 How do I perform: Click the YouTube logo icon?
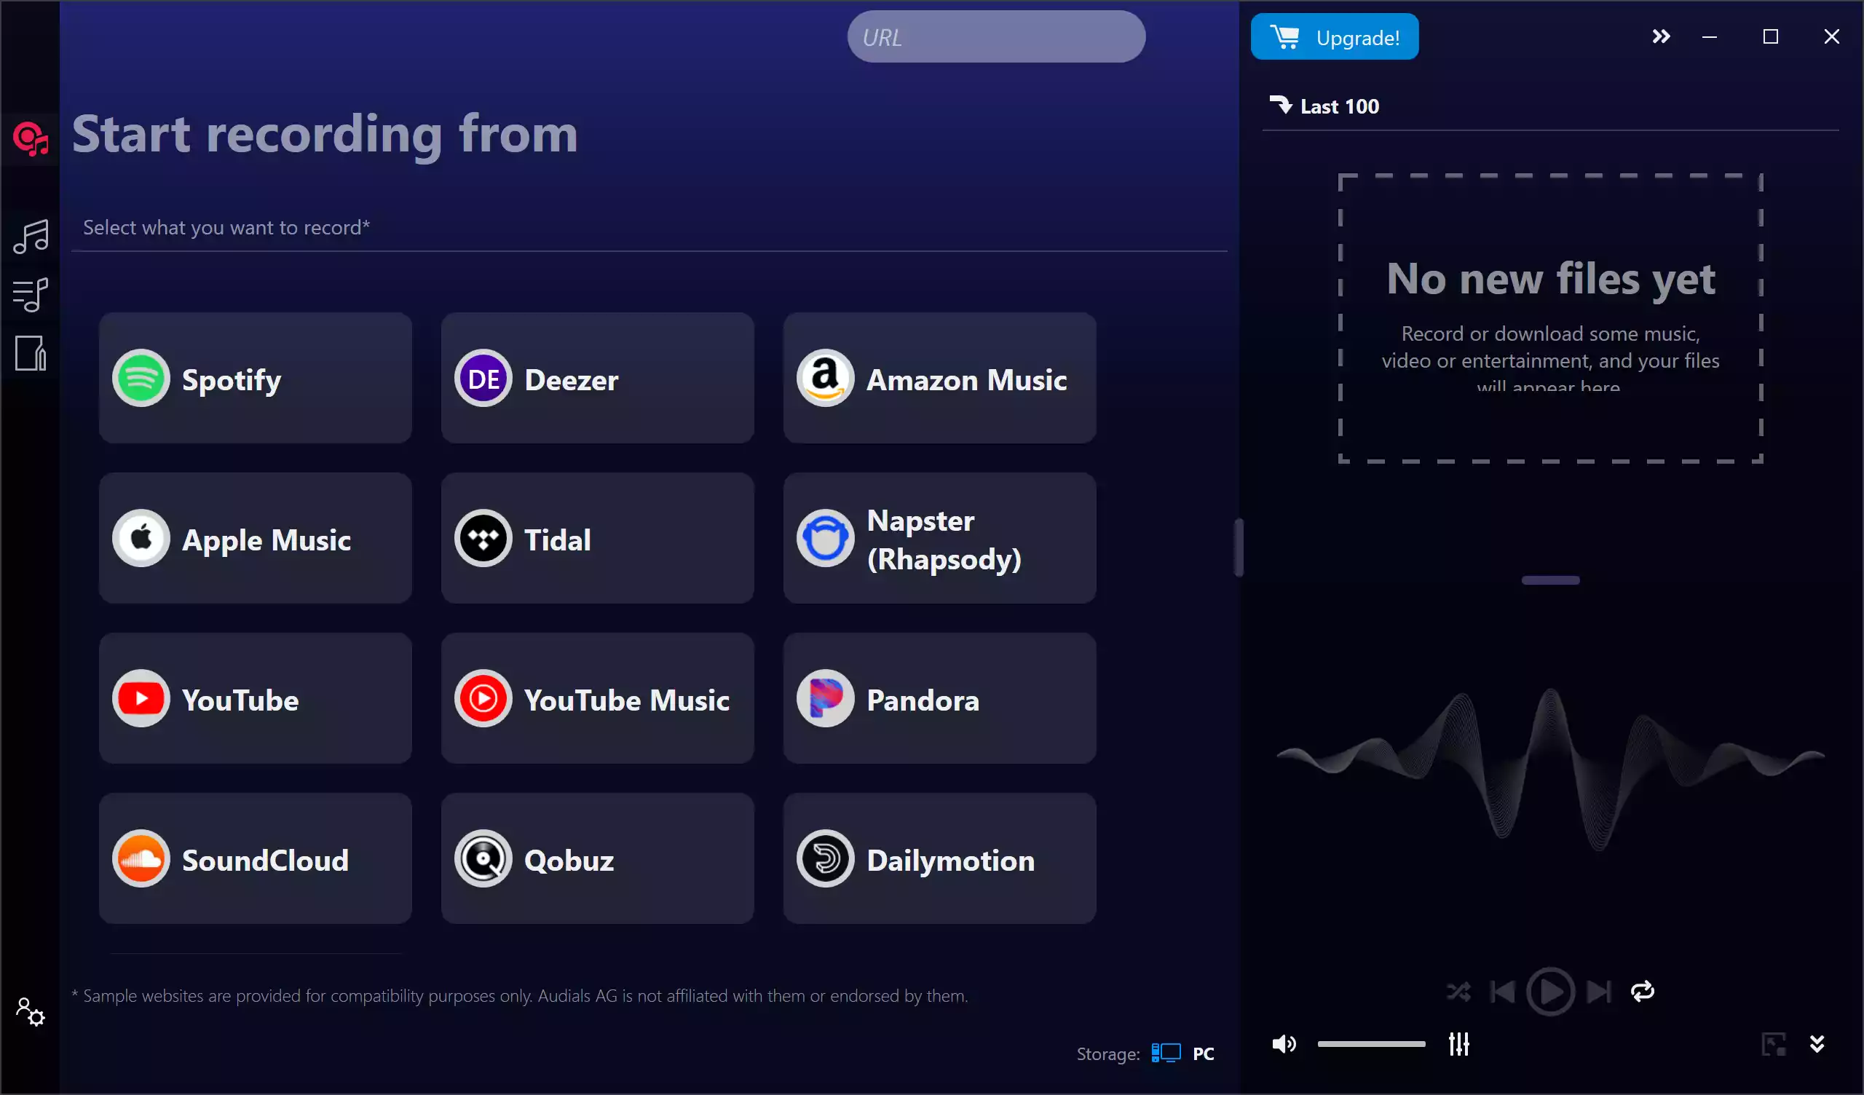tap(141, 698)
